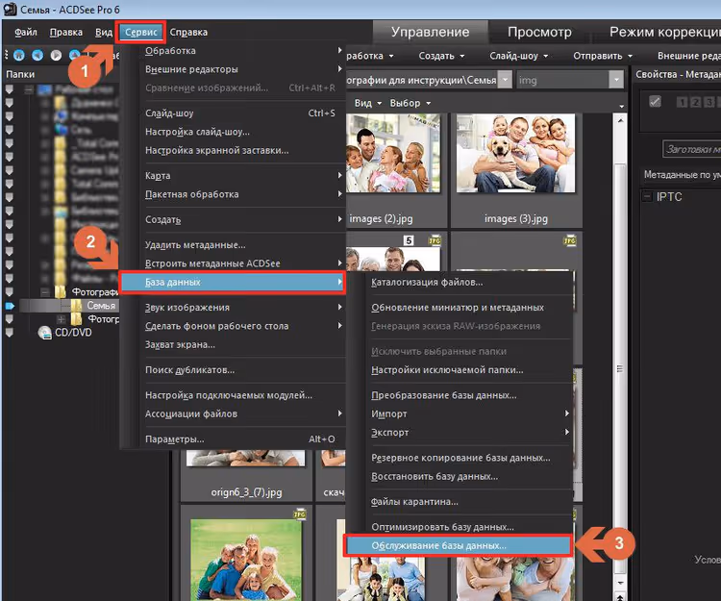Screen dimensions: 721x601
Task: Open the Файл menu
Action: pyautogui.click(x=26, y=32)
